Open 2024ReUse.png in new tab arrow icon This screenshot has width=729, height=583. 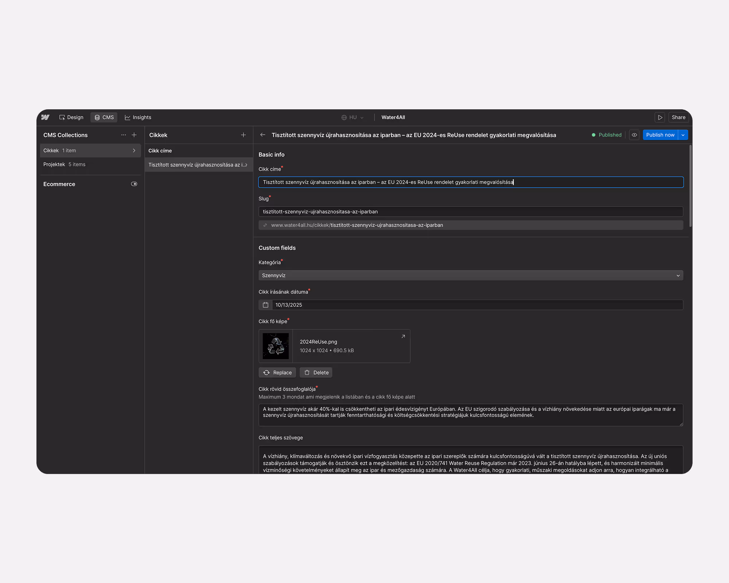click(403, 336)
